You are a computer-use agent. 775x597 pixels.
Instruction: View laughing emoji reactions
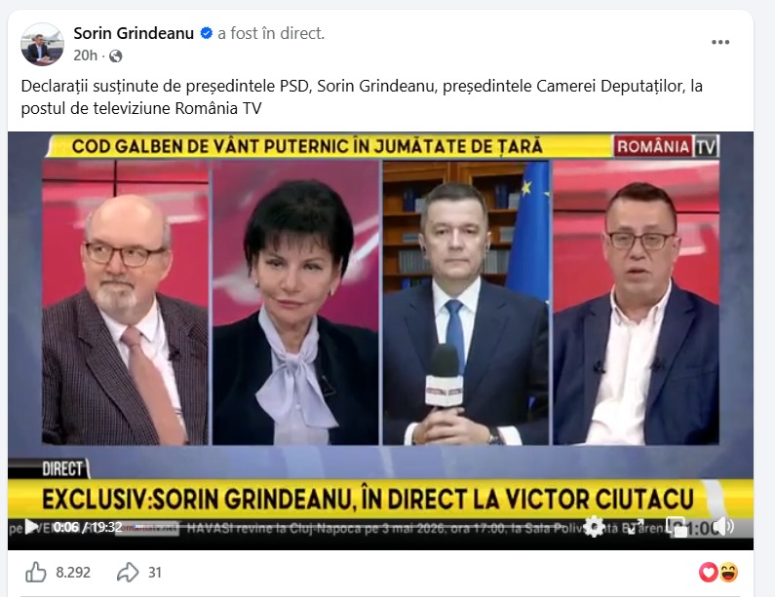[x=729, y=573]
